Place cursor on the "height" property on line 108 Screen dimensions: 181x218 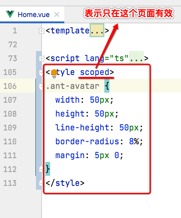[x=70, y=114]
